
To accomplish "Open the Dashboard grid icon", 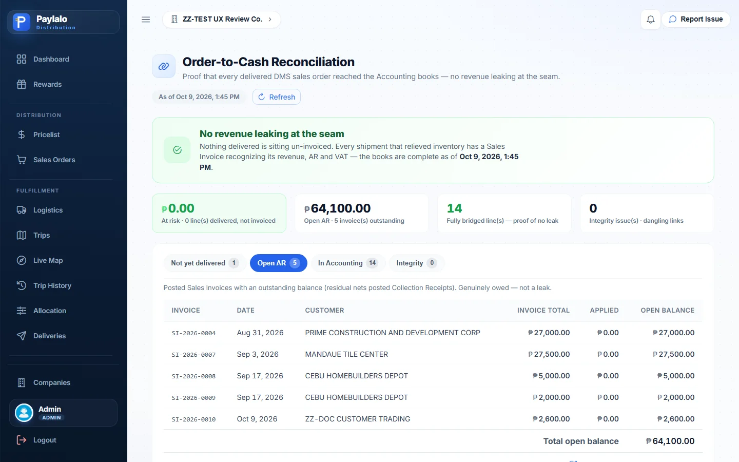I will click(22, 59).
